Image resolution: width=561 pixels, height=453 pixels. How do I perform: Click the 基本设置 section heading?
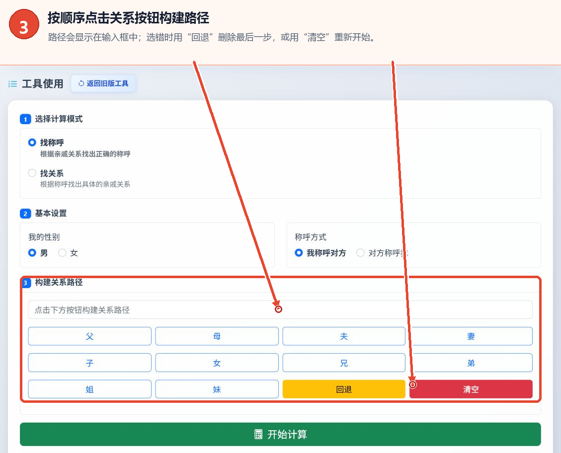pos(51,213)
